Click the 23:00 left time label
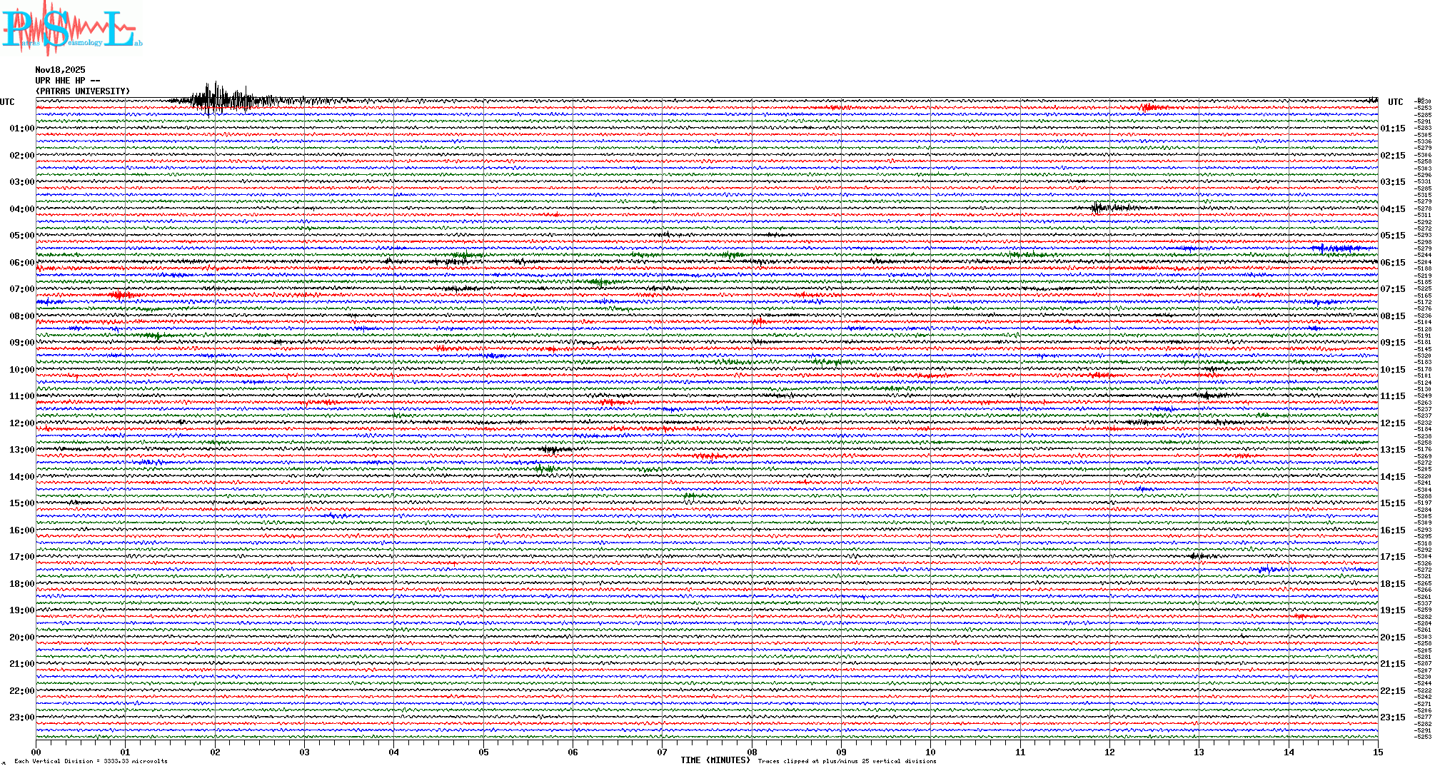The height and width of the screenshot is (771, 1435). point(21,717)
